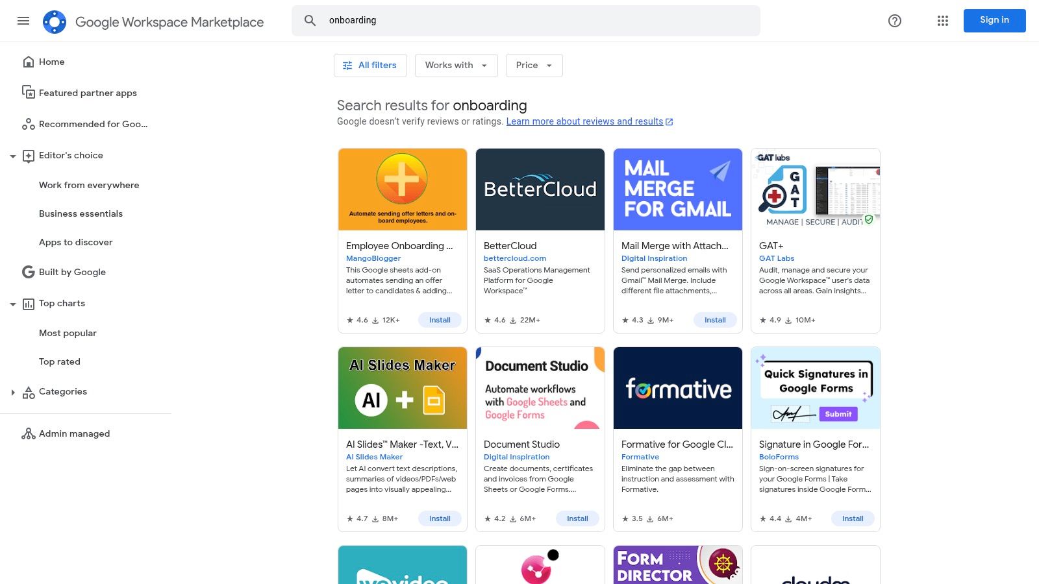Click the All filters button

pos(370,66)
